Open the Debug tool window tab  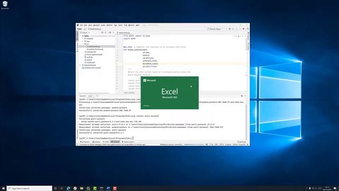point(96,142)
